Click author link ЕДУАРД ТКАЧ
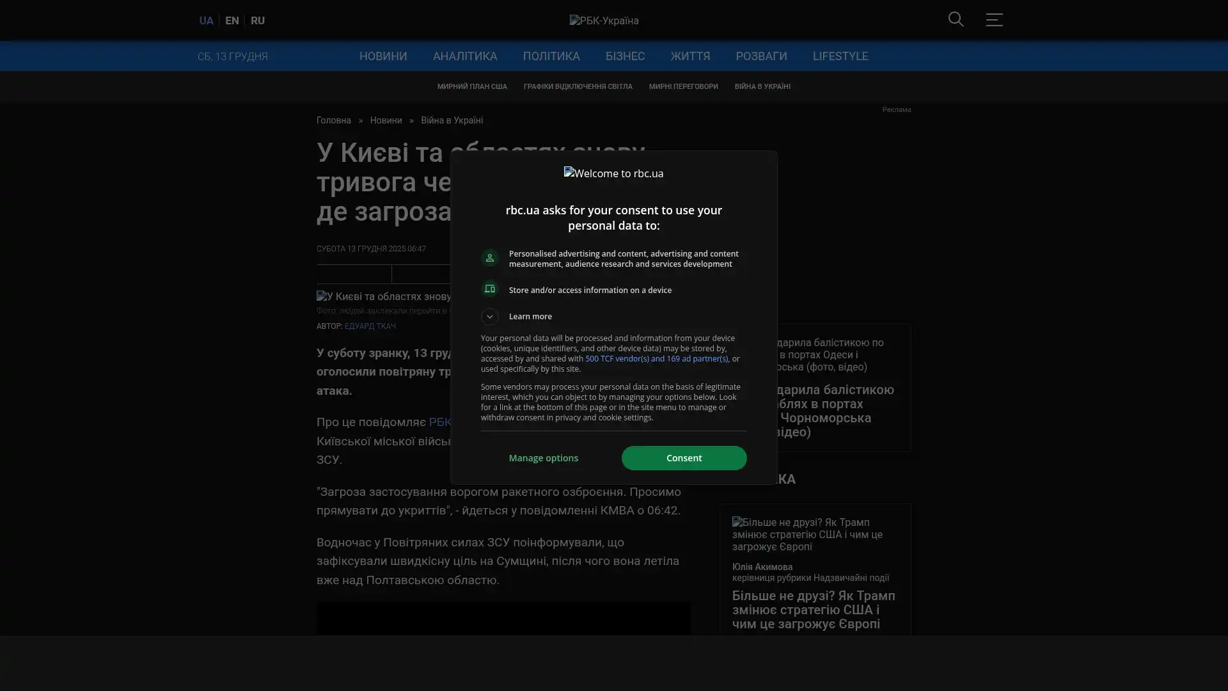 (x=370, y=326)
